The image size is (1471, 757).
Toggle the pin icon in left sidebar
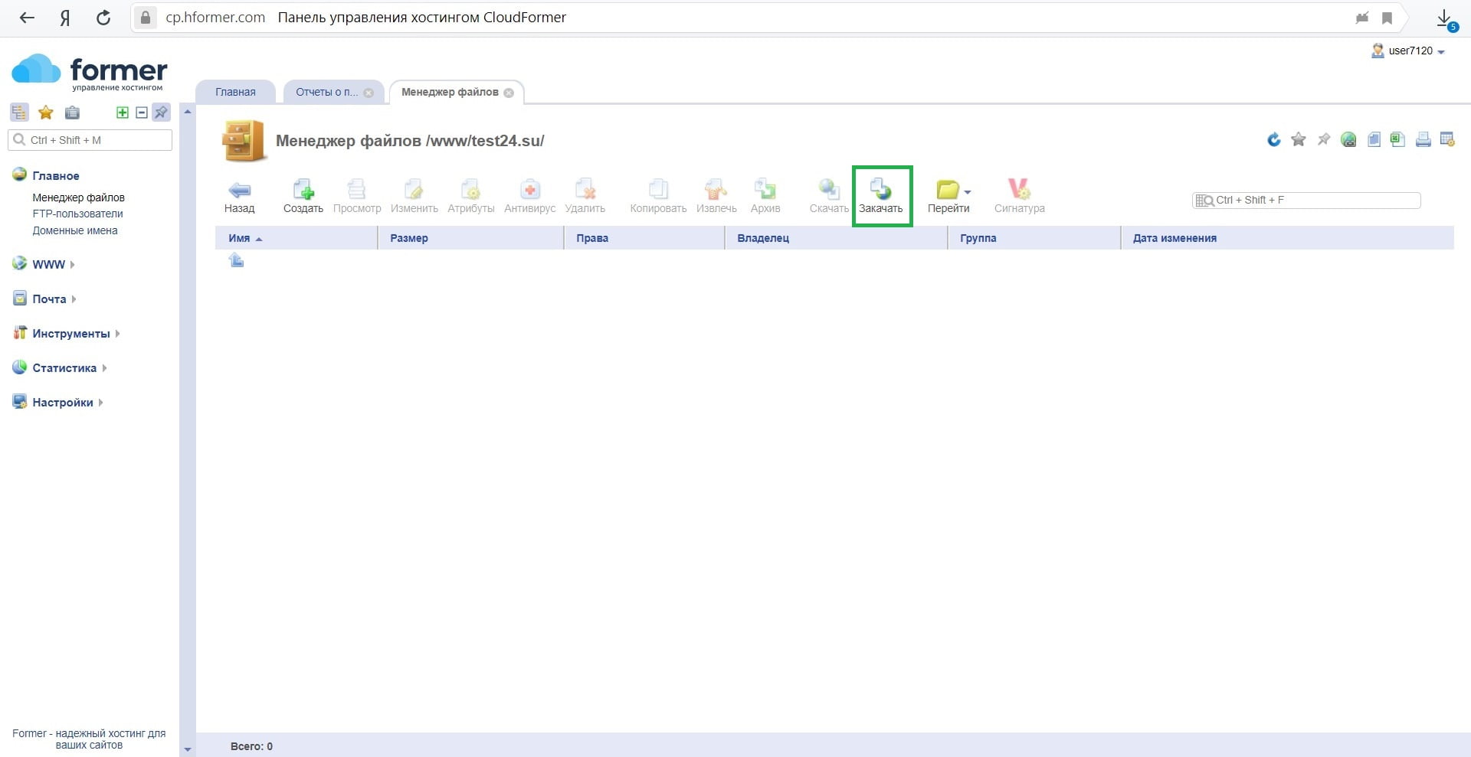[161, 113]
